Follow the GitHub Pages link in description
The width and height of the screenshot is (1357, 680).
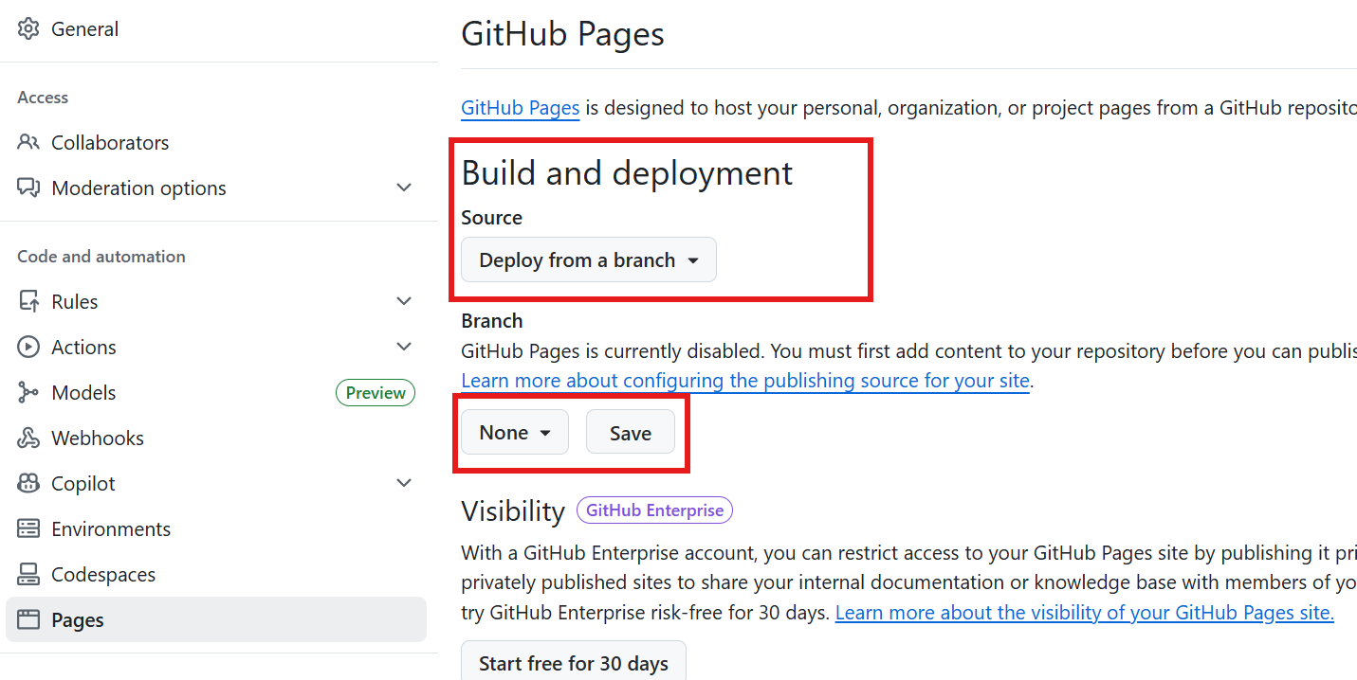521,108
